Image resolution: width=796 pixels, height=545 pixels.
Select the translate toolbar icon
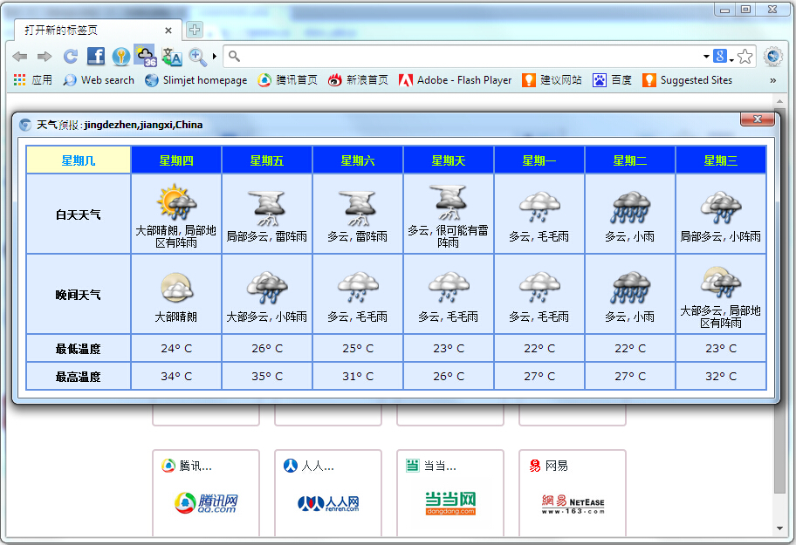[x=171, y=57]
